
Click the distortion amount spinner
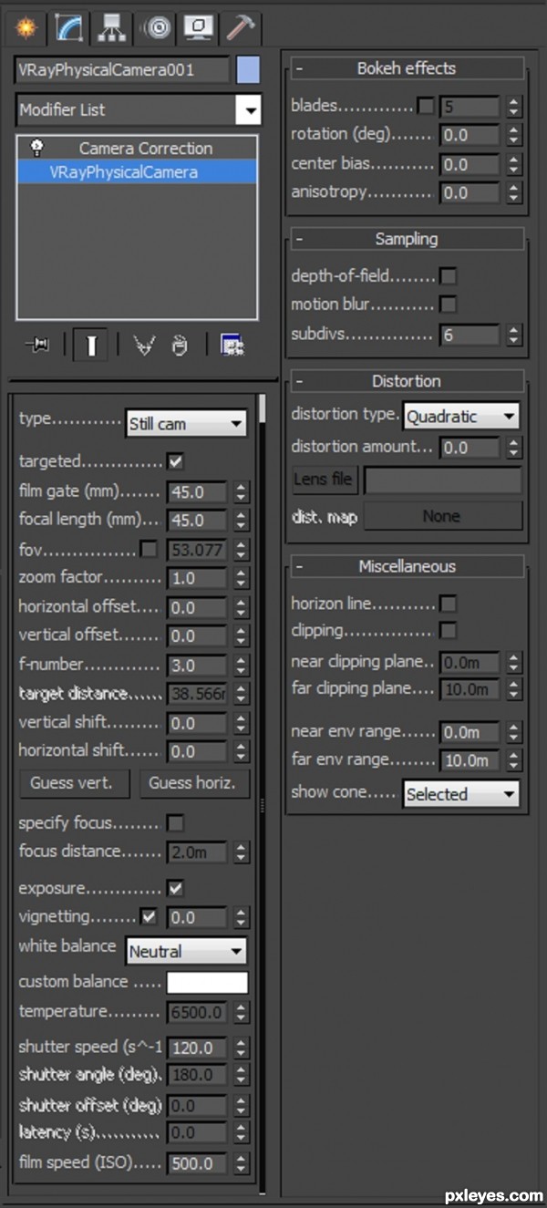514,448
